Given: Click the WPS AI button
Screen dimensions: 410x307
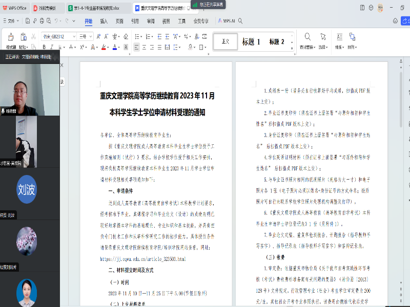Looking at the screenshot, I should coord(226,21).
